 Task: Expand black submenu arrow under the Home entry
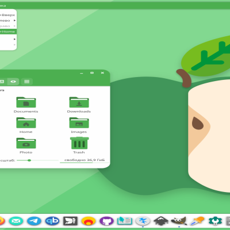tap(14, 39)
